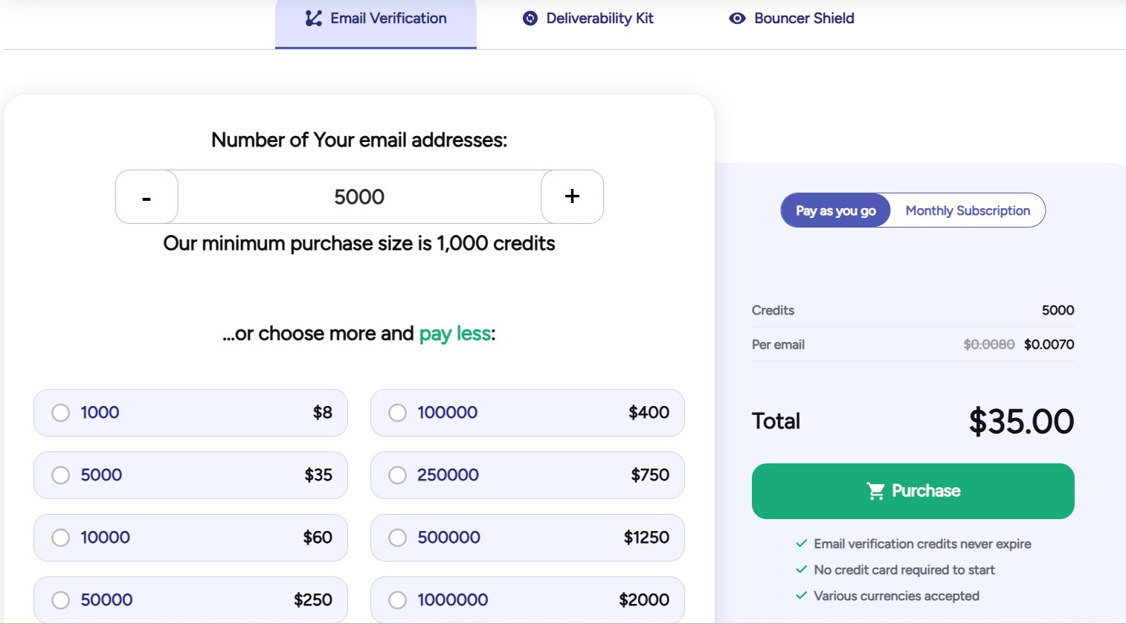Click the checkmark beside credits never expire
This screenshot has height=624, width=1126.
pos(802,544)
